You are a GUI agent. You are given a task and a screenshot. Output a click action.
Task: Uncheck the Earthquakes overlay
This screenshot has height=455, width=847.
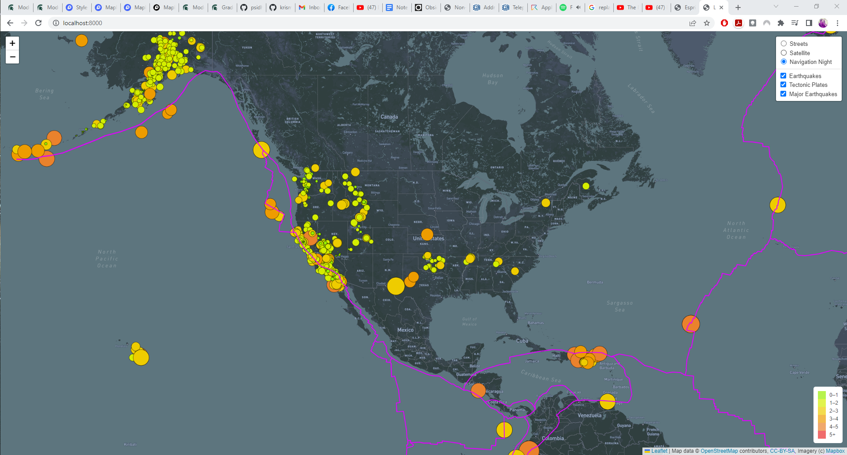pyautogui.click(x=784, y=76)
